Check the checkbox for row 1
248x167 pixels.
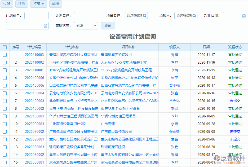5,55
